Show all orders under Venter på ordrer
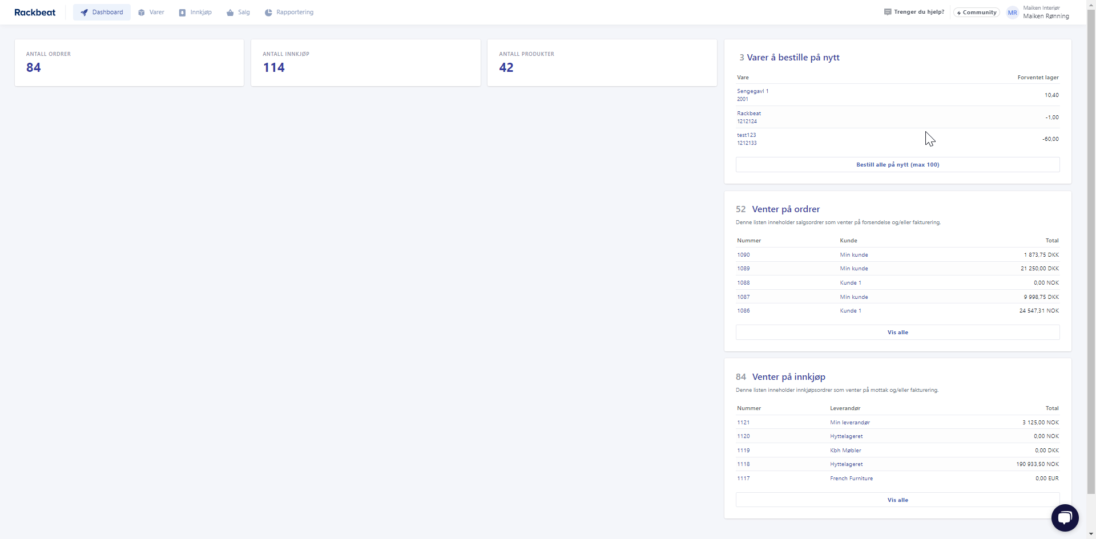The height and width of the screenshot is (539, 1096). pos(897,333)
